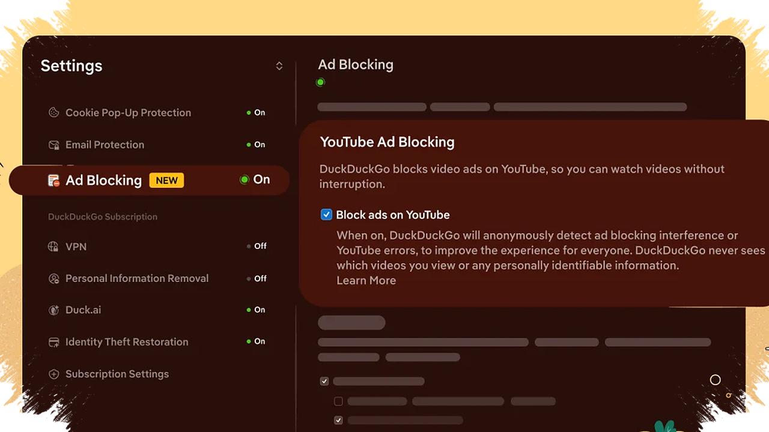Click the Settings sidebar heading
Viewport: 769px width, 432px height.
tap(71, 66)
